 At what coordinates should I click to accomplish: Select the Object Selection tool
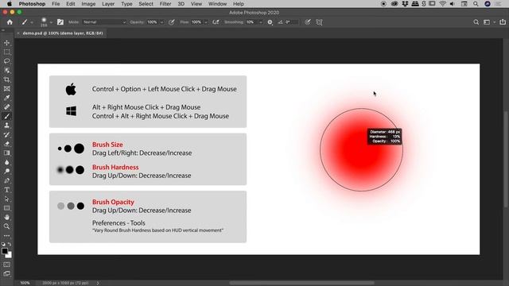tap(7, 71)
